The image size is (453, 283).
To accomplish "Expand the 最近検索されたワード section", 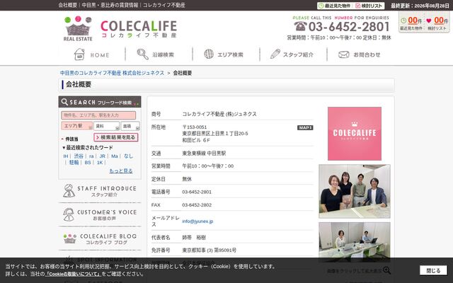I will (88, 148).
